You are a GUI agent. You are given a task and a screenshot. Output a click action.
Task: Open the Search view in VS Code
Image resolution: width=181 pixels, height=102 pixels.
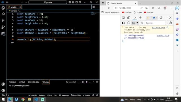point(3,14)
